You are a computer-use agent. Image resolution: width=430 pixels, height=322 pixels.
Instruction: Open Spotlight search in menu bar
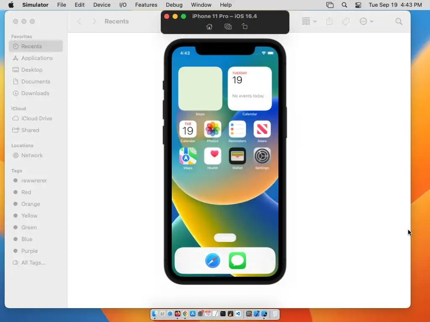[344, 5]
